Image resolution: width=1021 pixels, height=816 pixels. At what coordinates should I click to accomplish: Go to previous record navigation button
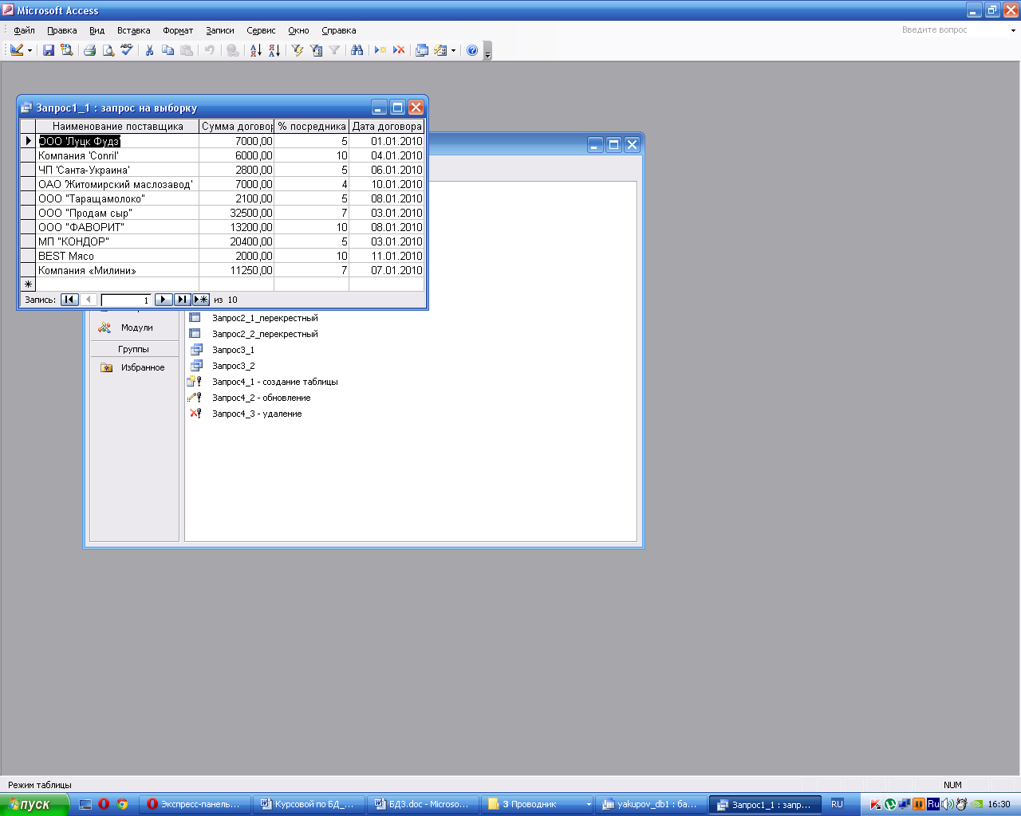tap(89, 300)
